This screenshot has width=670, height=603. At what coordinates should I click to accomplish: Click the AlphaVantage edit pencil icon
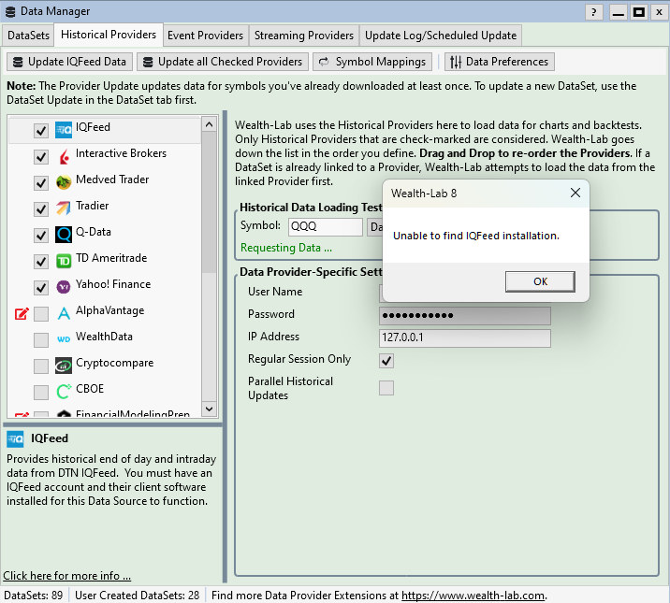pos(22,314)
